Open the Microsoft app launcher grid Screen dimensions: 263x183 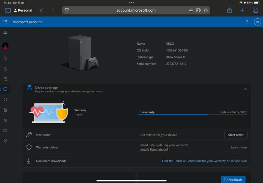pyautogui.click(x=5, y=22)
